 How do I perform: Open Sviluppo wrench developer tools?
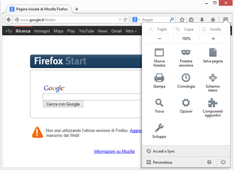[x=159, y=128]
